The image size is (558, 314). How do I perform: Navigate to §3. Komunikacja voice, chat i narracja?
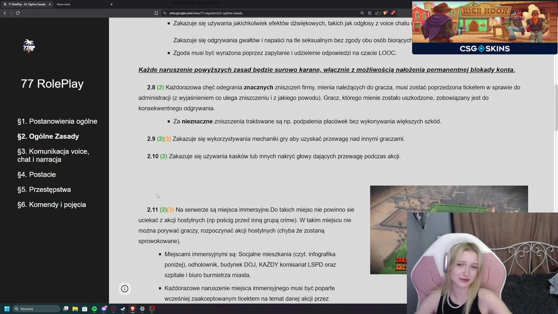pyautogui.click(x=53, y=155)
